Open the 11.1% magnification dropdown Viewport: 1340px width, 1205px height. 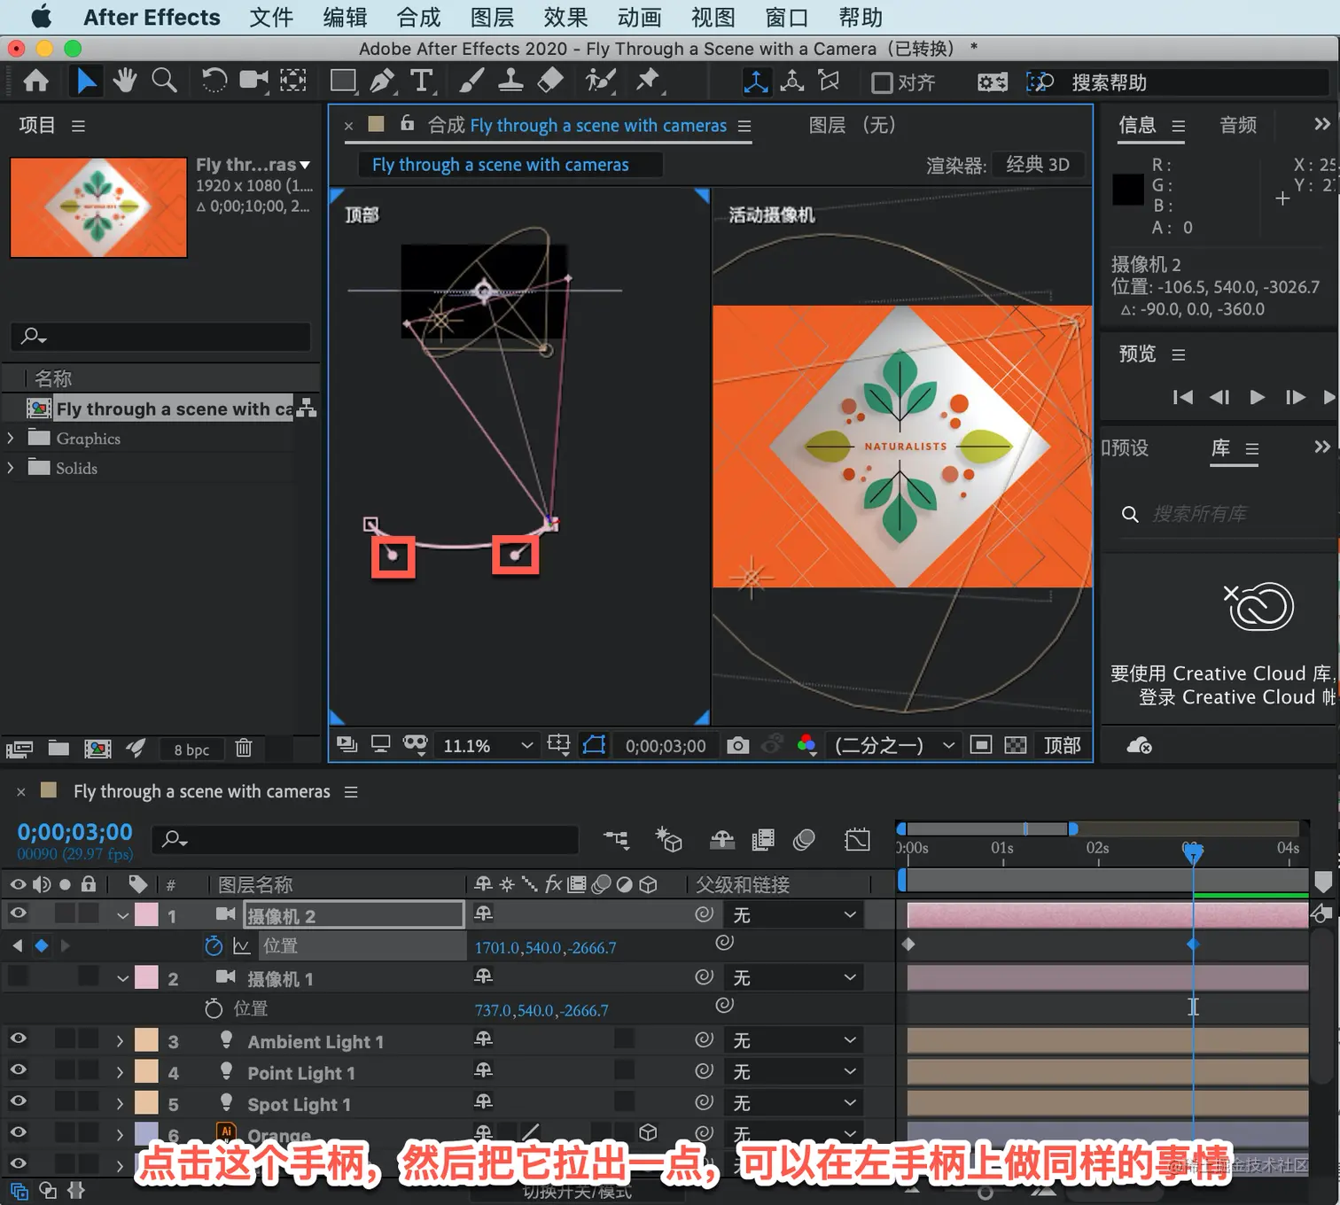(x=488, y=746)
